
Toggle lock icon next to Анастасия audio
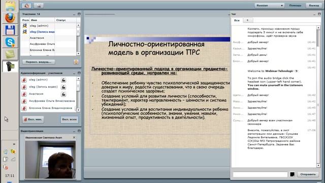(63, 94)
